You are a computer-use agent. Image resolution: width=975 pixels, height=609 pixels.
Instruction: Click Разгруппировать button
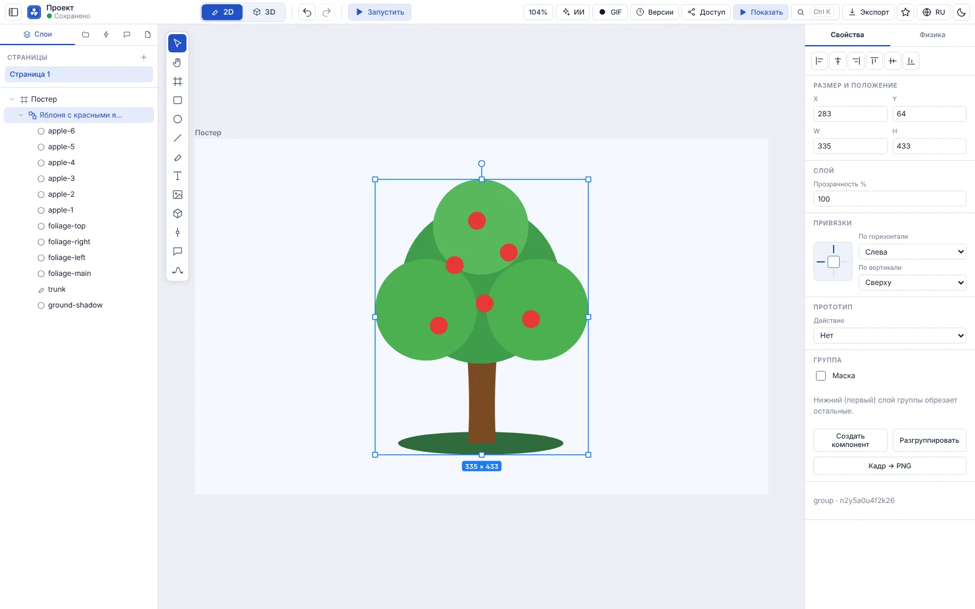coord(929,440)
